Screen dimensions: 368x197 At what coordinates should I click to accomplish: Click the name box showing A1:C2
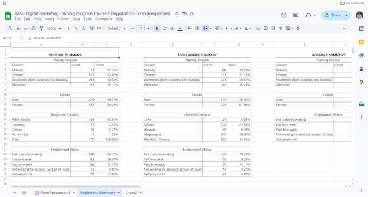point(12,38)
